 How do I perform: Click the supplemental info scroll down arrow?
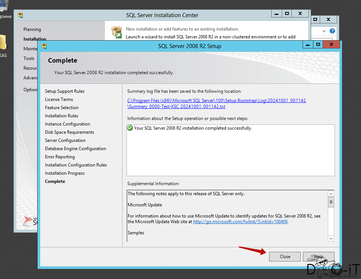click(331, 238)
